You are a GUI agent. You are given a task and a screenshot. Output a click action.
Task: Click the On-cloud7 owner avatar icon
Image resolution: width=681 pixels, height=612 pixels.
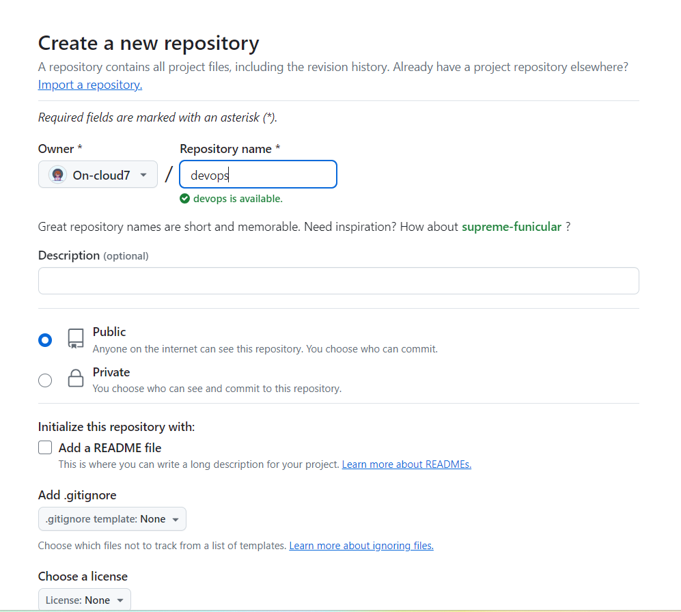pyautogui.click(x=58, y=175)
